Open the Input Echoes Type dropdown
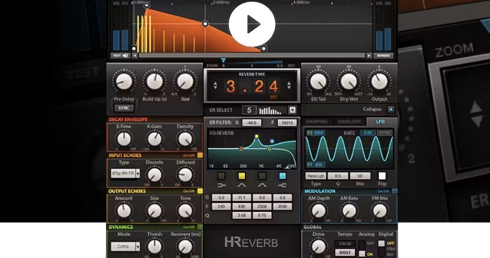 tap(125, 173)
